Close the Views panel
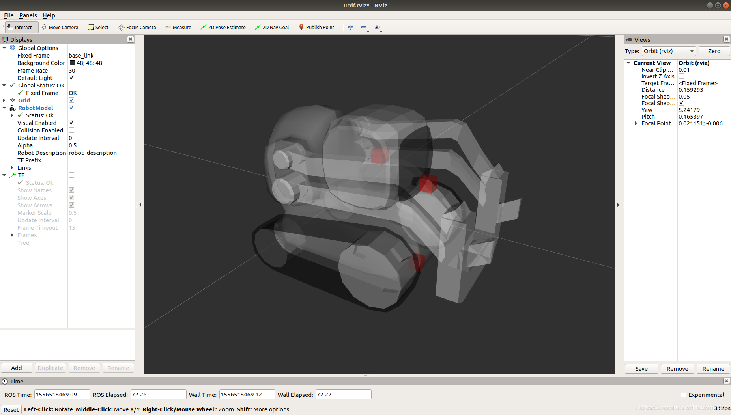The height and width of the screenshot is (415, 731). coord(727,39)
